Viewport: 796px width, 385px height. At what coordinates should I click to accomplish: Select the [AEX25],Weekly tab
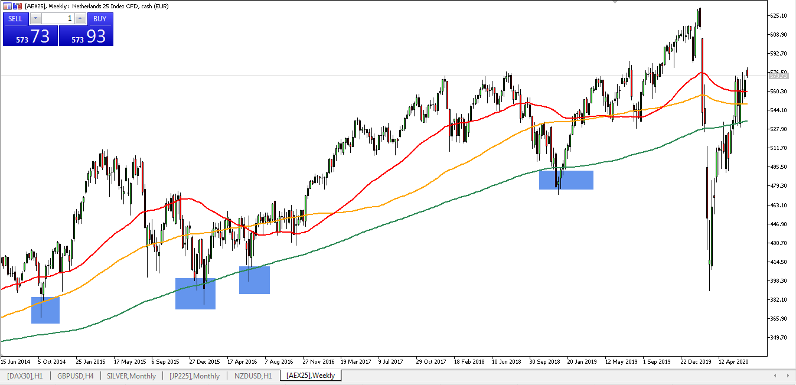311,376
